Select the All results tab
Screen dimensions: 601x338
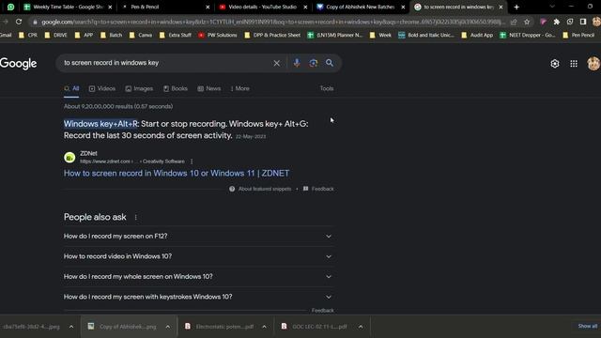71,88
